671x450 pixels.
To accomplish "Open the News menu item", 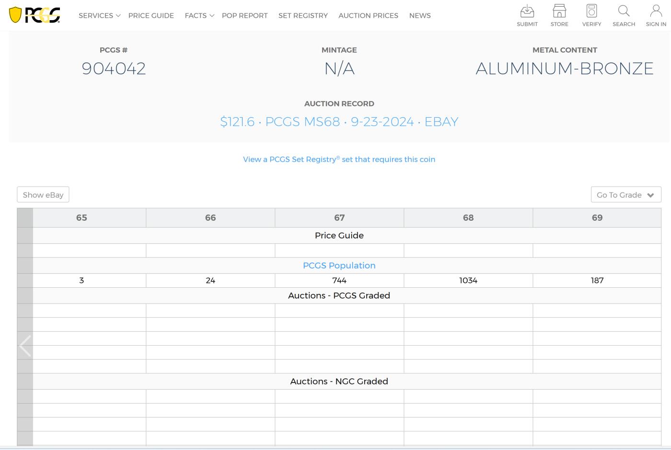I will point(420,15).
